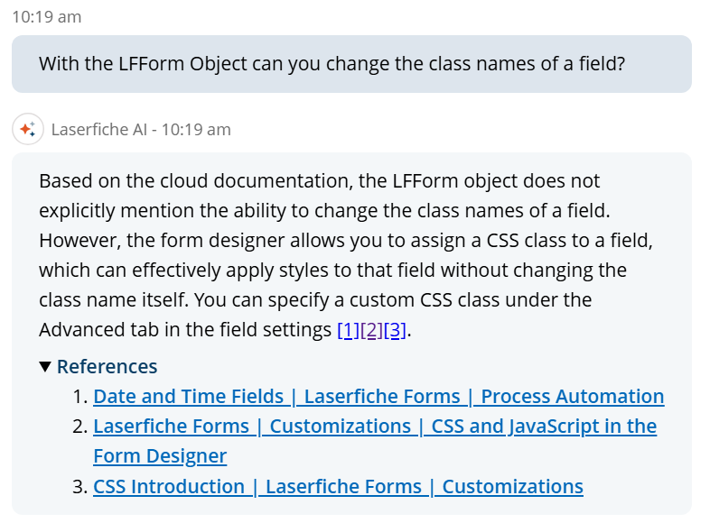710x523 pixels.
Task: Open inline citation [1]
Action: point(348,330)
